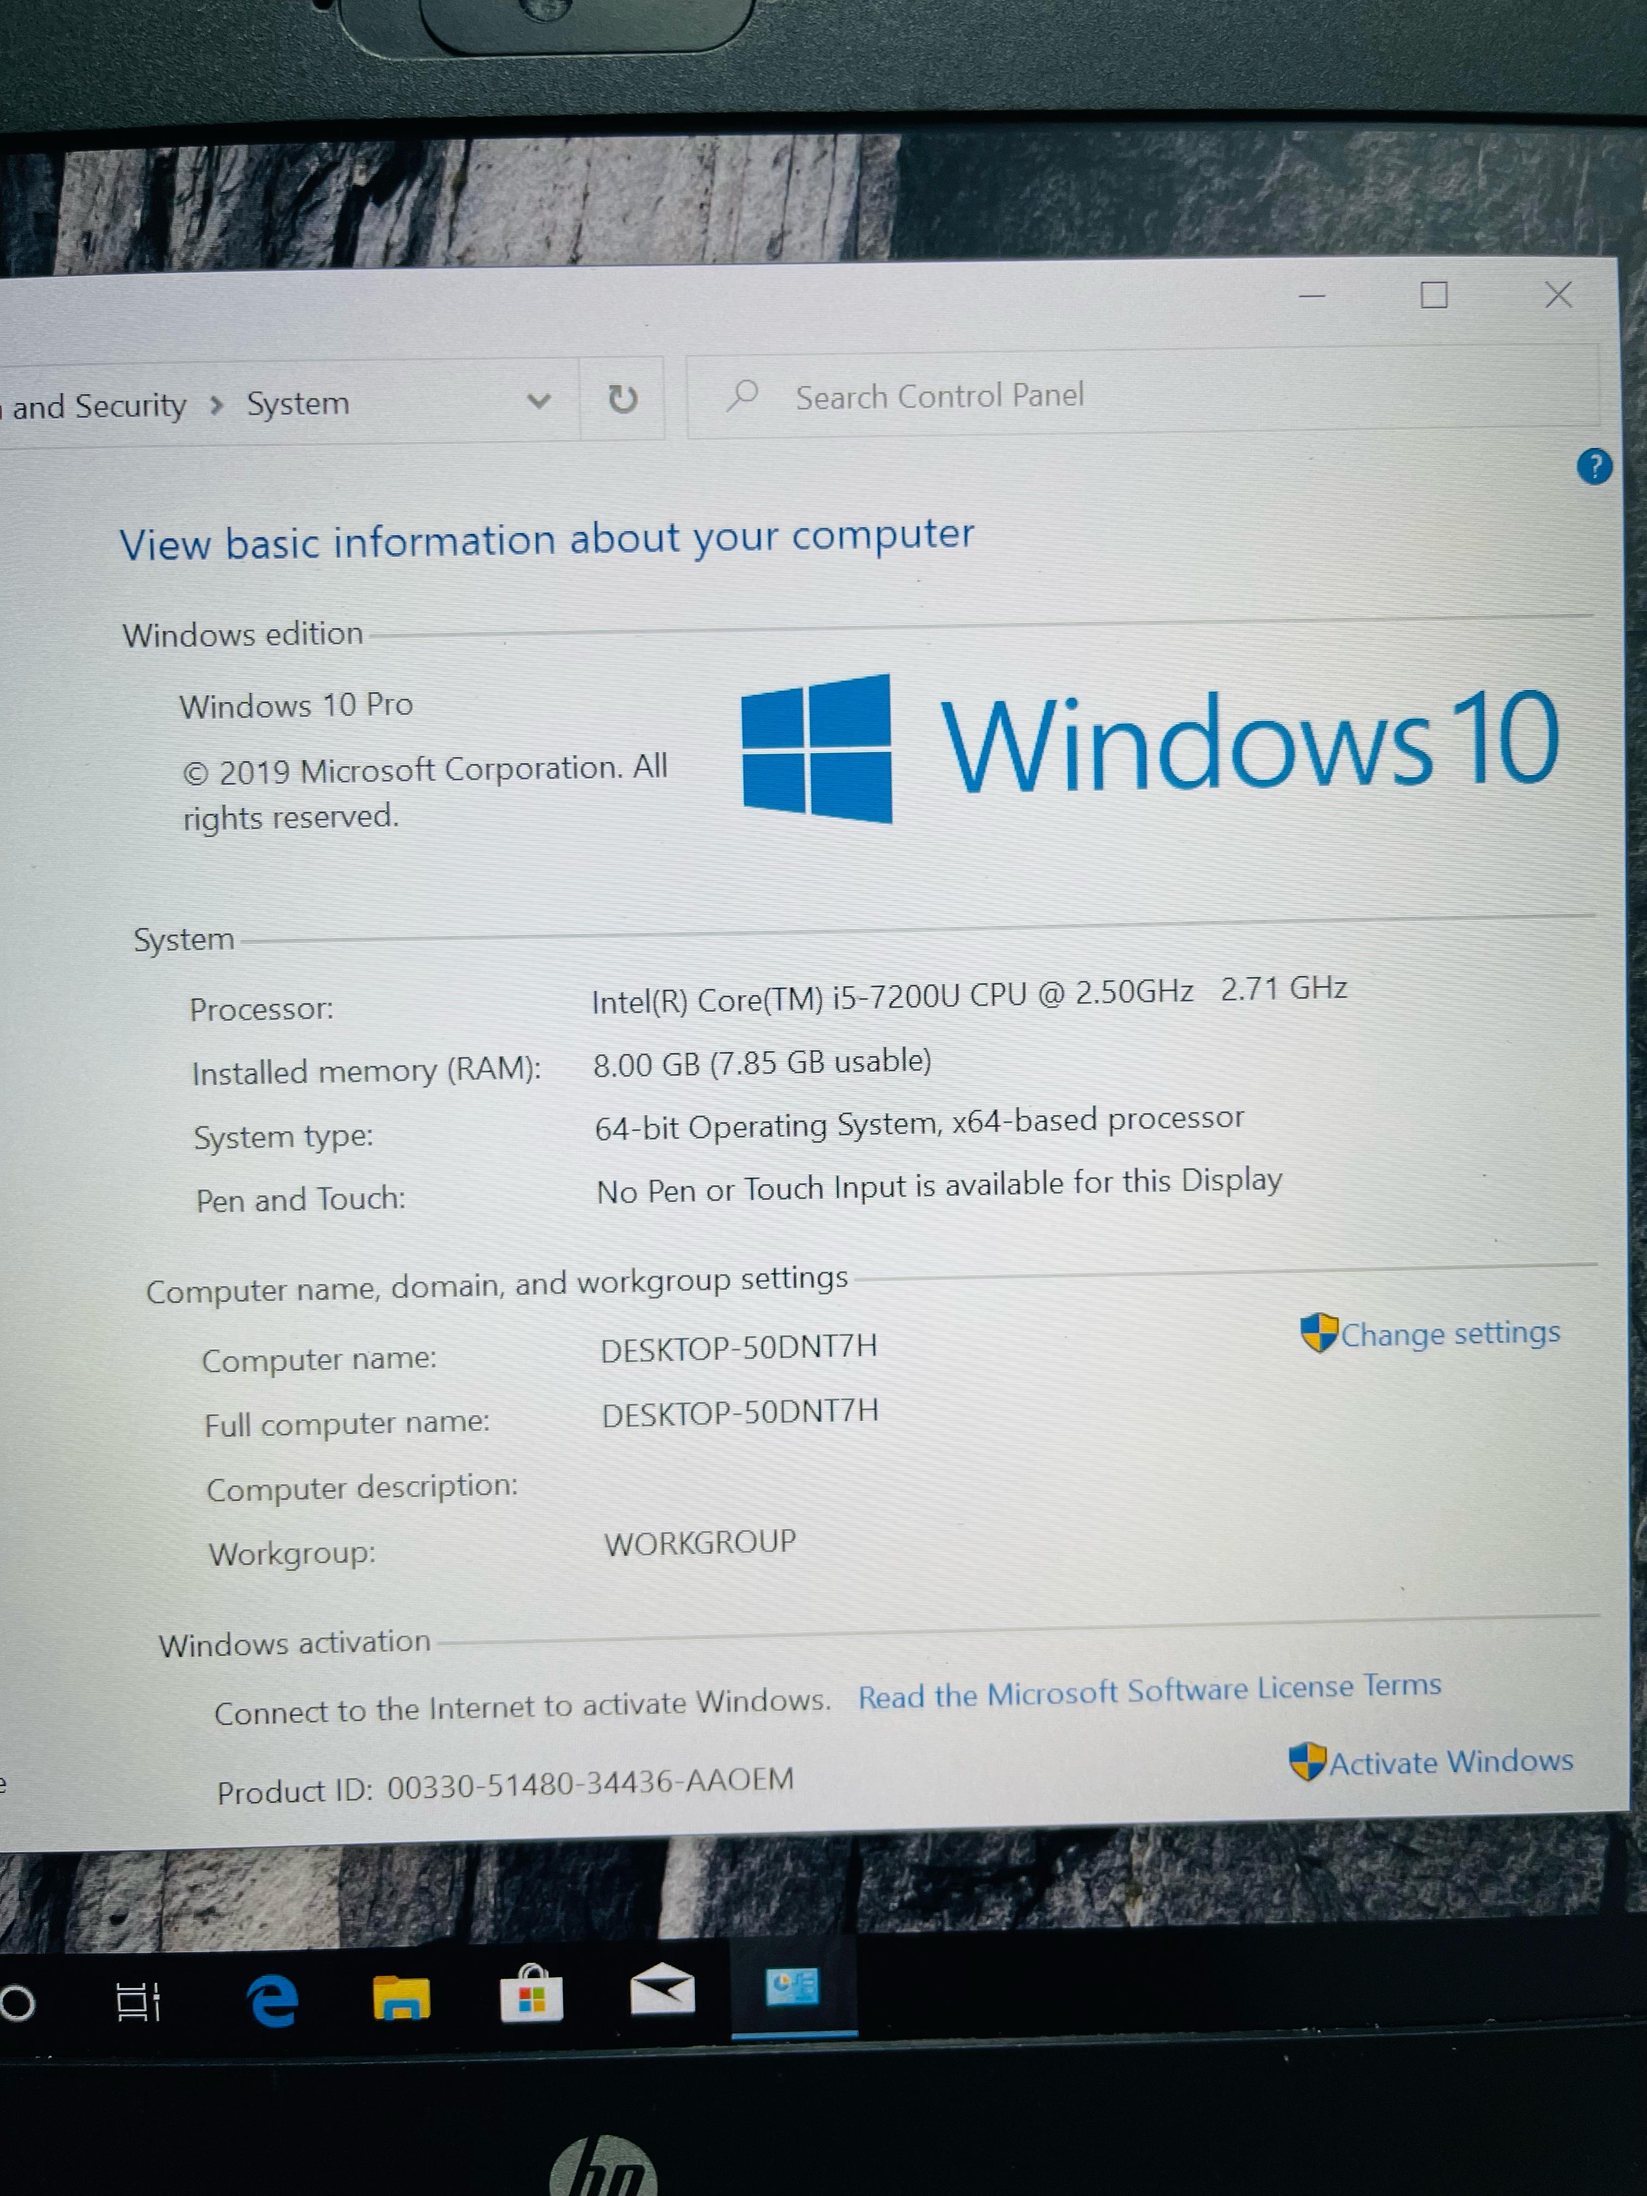Click the 'Computer description:' label
Screen dimensions: 1647x2196
pyautogui.click(x=362, y=1487)
